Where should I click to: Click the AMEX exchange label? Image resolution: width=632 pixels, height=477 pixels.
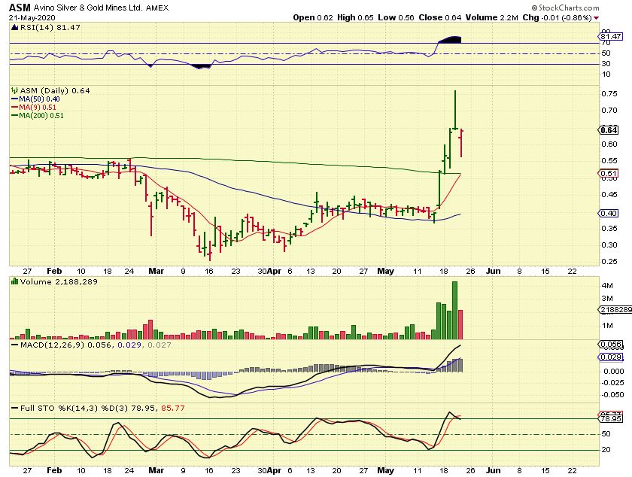(x=157, y=8)
